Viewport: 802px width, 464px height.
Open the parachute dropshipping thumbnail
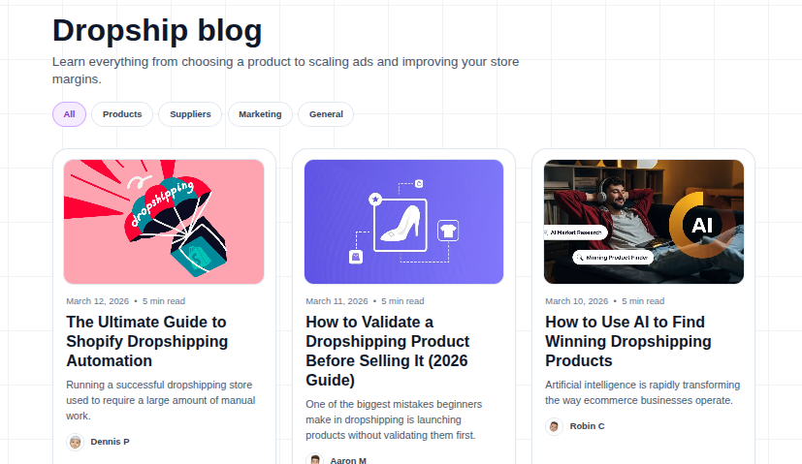click(x=164, y=222)
